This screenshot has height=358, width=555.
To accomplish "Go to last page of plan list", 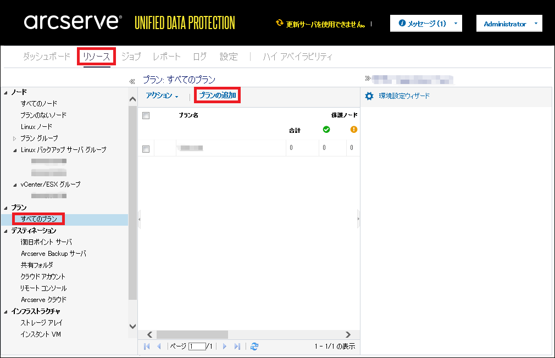I will pos(237,346).
